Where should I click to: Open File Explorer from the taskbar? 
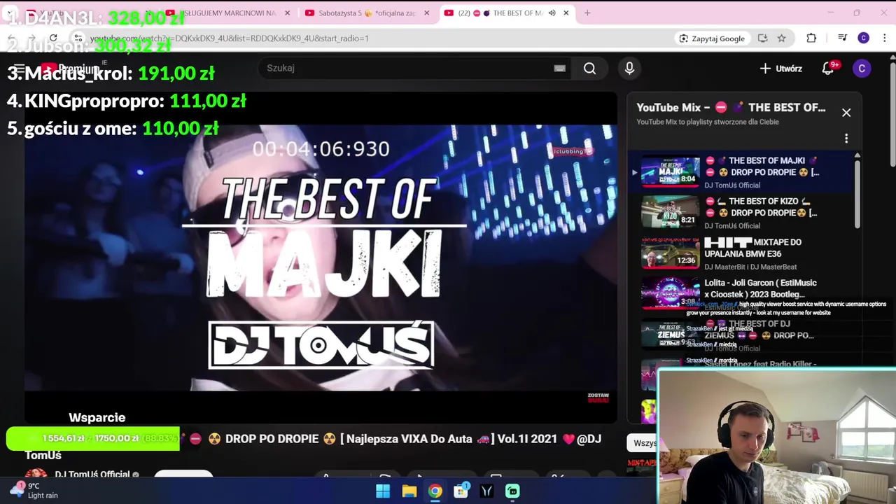[409, 491]
